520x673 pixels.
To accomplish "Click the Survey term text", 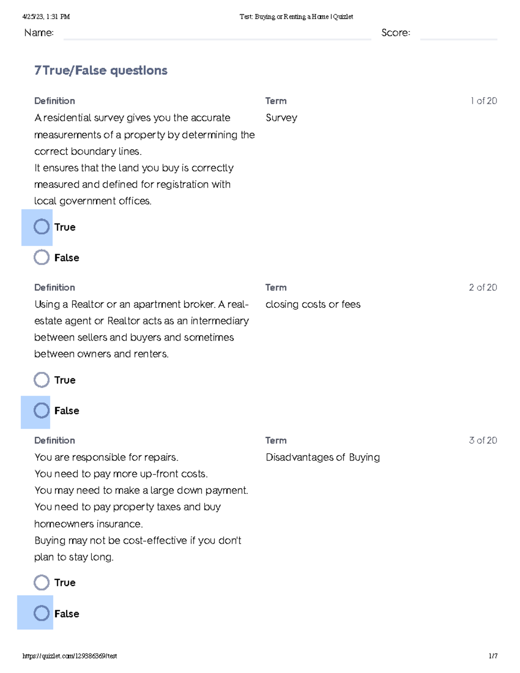I will point(281,118).
